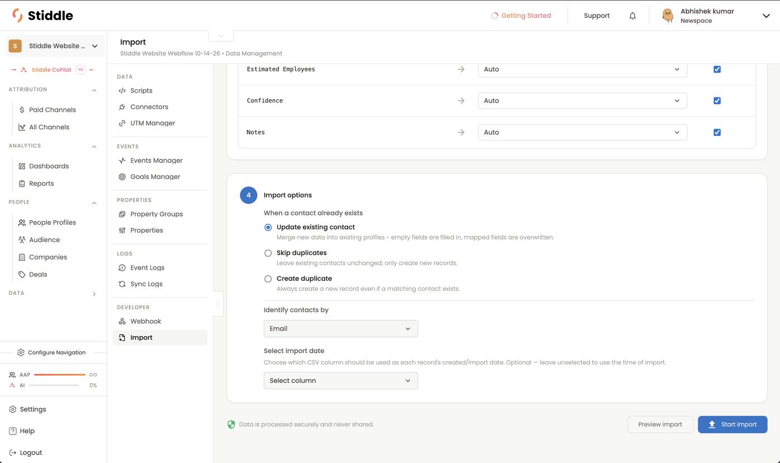Viewport: 780px width, 463px height.
Task: Click the UTM Manager link icon
Action: [x=122, y=123]
